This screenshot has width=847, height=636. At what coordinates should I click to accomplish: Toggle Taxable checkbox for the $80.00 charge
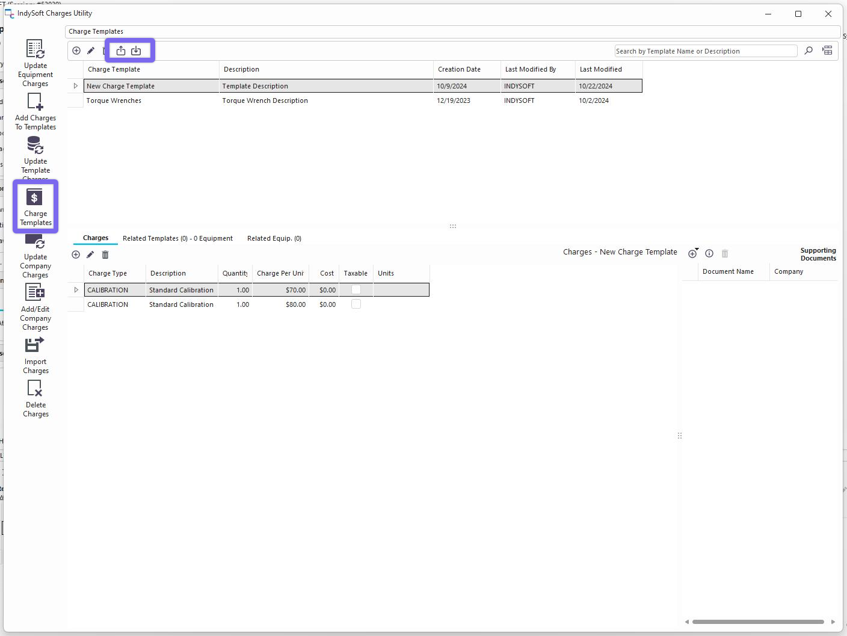[x=356, y=304]
